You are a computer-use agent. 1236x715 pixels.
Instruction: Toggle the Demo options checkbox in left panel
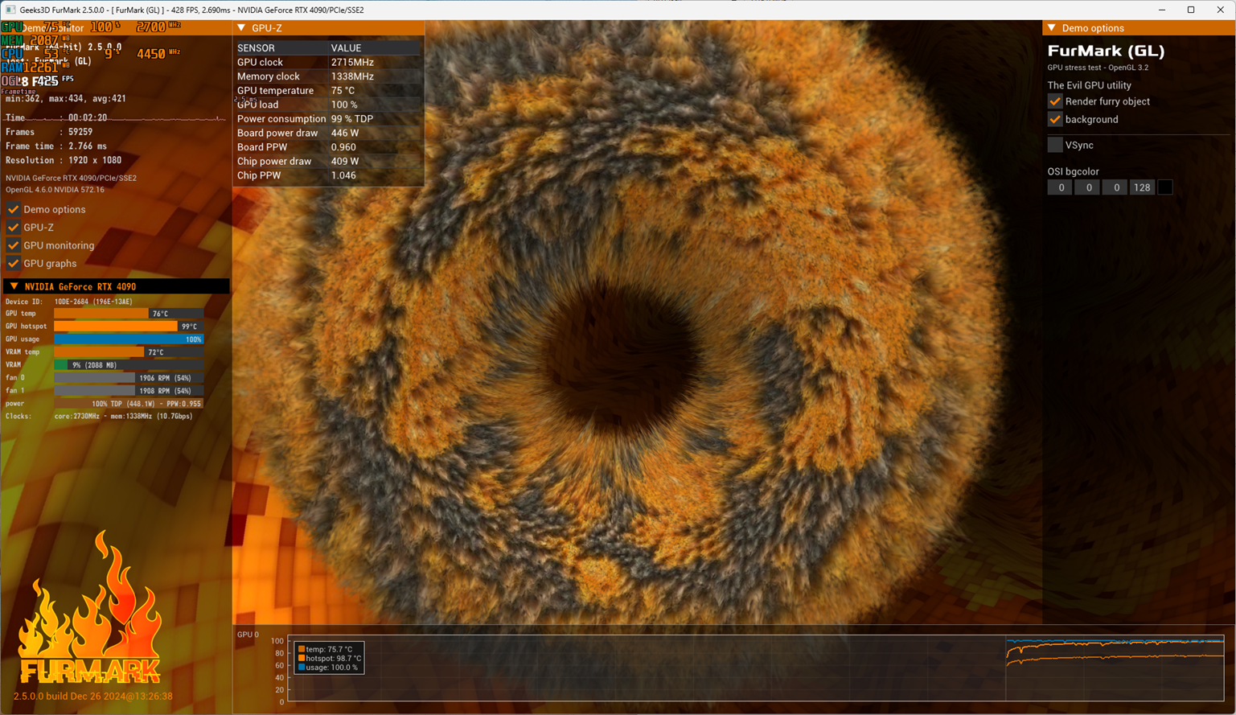[13, 209]
